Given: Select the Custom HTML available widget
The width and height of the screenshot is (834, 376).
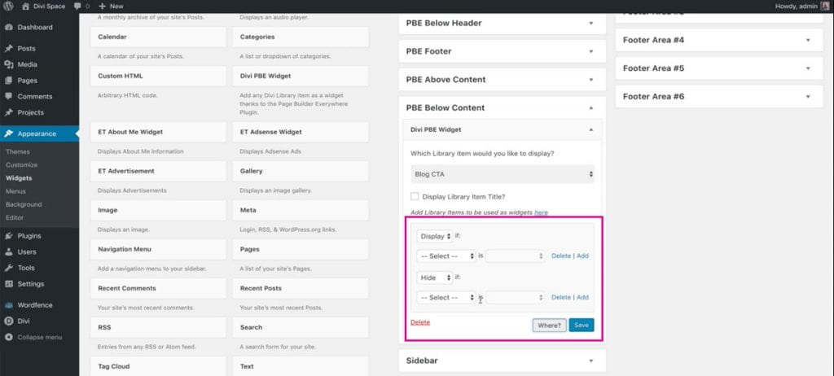Looking at the screenshot, I should 159,76.
